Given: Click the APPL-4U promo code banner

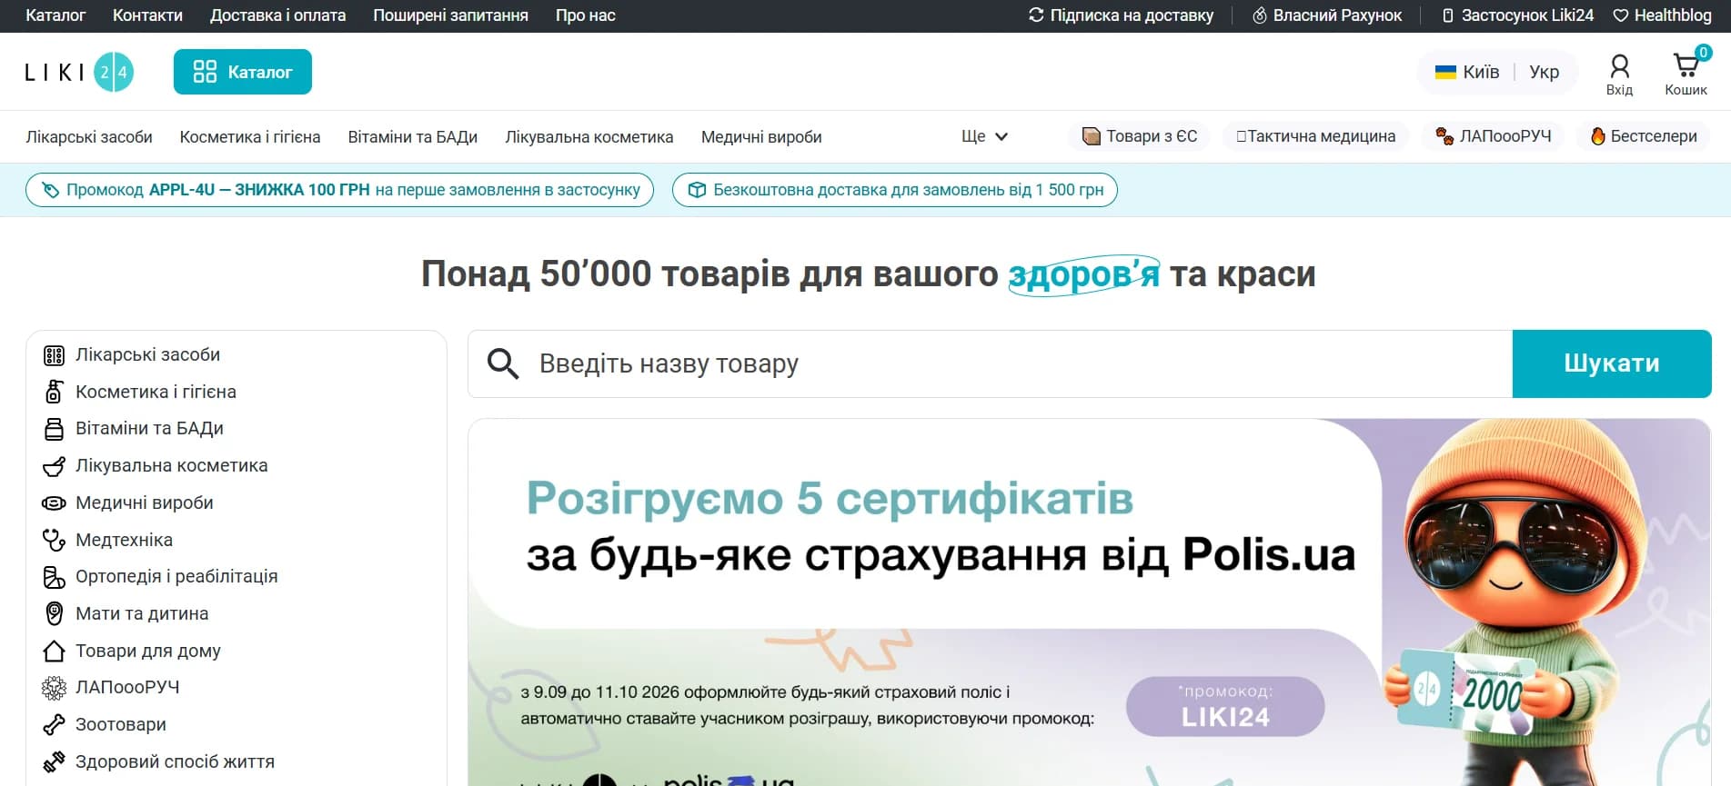Looking at the screenshot, I should (339, 190).
